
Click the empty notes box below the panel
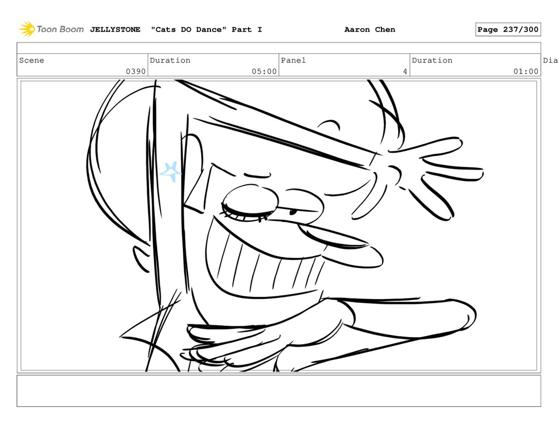pyautogui.click(x=278, y=391)
